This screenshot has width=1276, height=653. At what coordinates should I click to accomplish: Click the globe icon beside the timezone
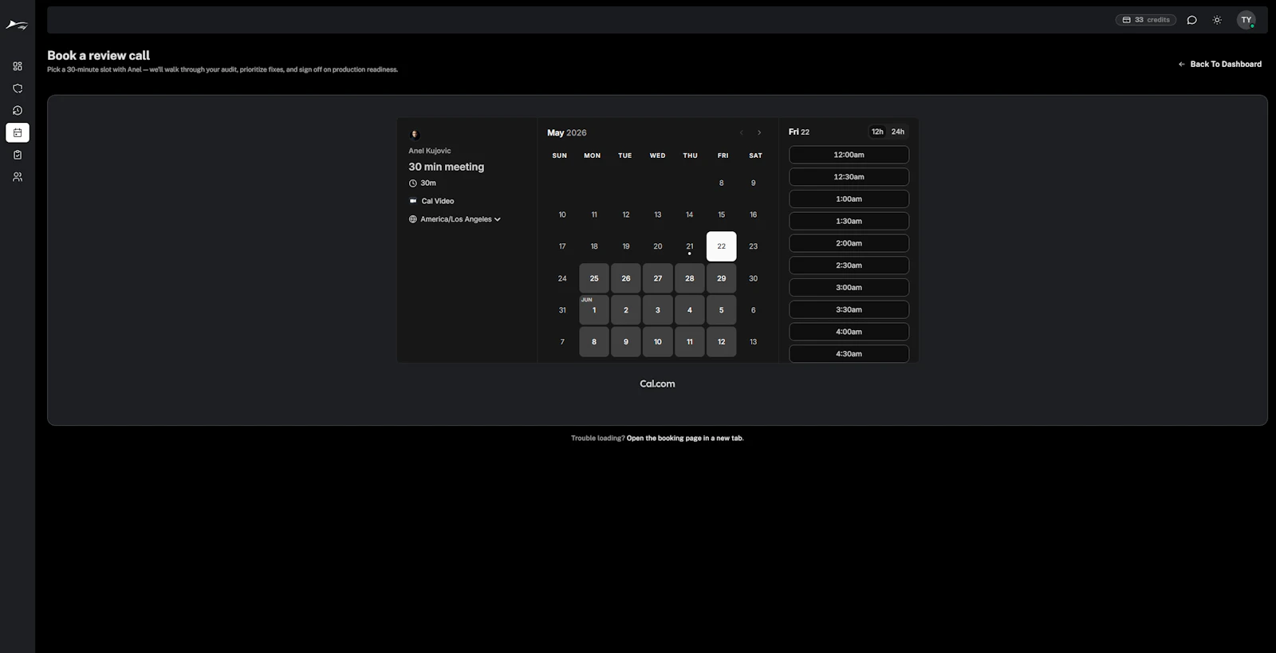[x=413, y=219]
